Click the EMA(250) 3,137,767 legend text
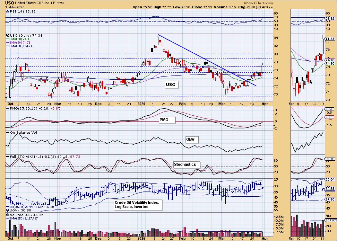 (x=24, y=218)
